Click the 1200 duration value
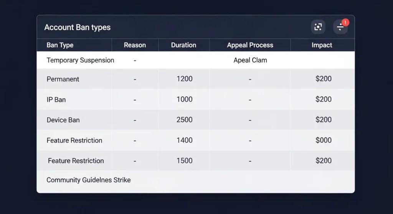This screenshot has width=393, height=214. [x=184, y=79]
